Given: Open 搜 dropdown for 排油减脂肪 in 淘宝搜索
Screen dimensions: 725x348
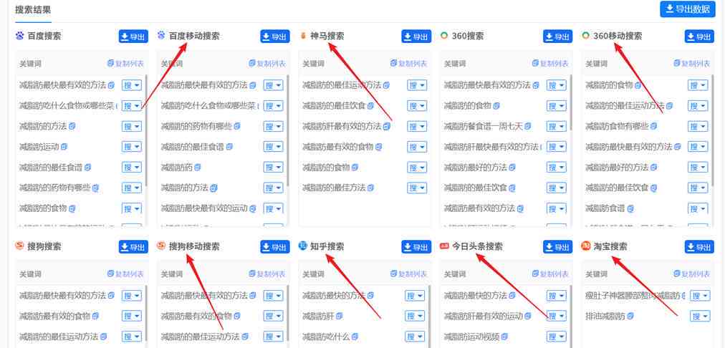Looking at the screenshot, I should [700, 316].
